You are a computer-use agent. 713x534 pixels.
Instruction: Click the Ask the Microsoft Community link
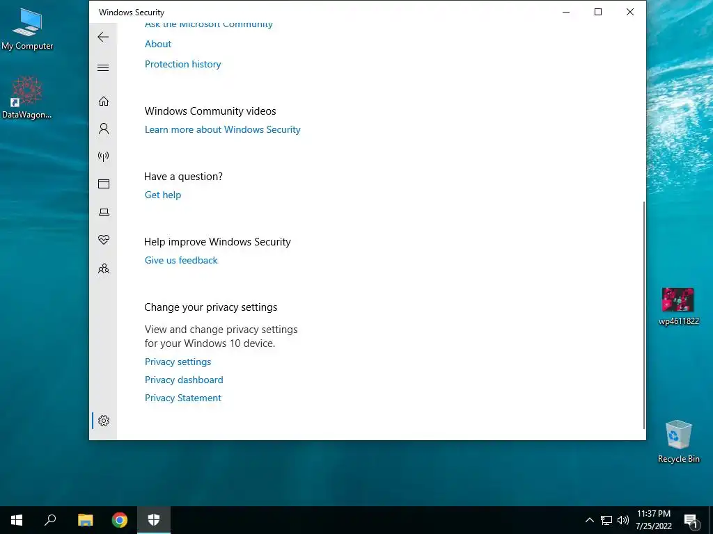coord(209,24)
